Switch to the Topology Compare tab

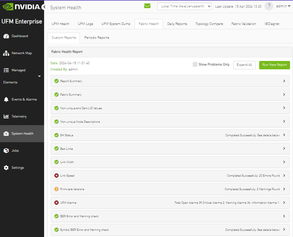pos(209,24)
